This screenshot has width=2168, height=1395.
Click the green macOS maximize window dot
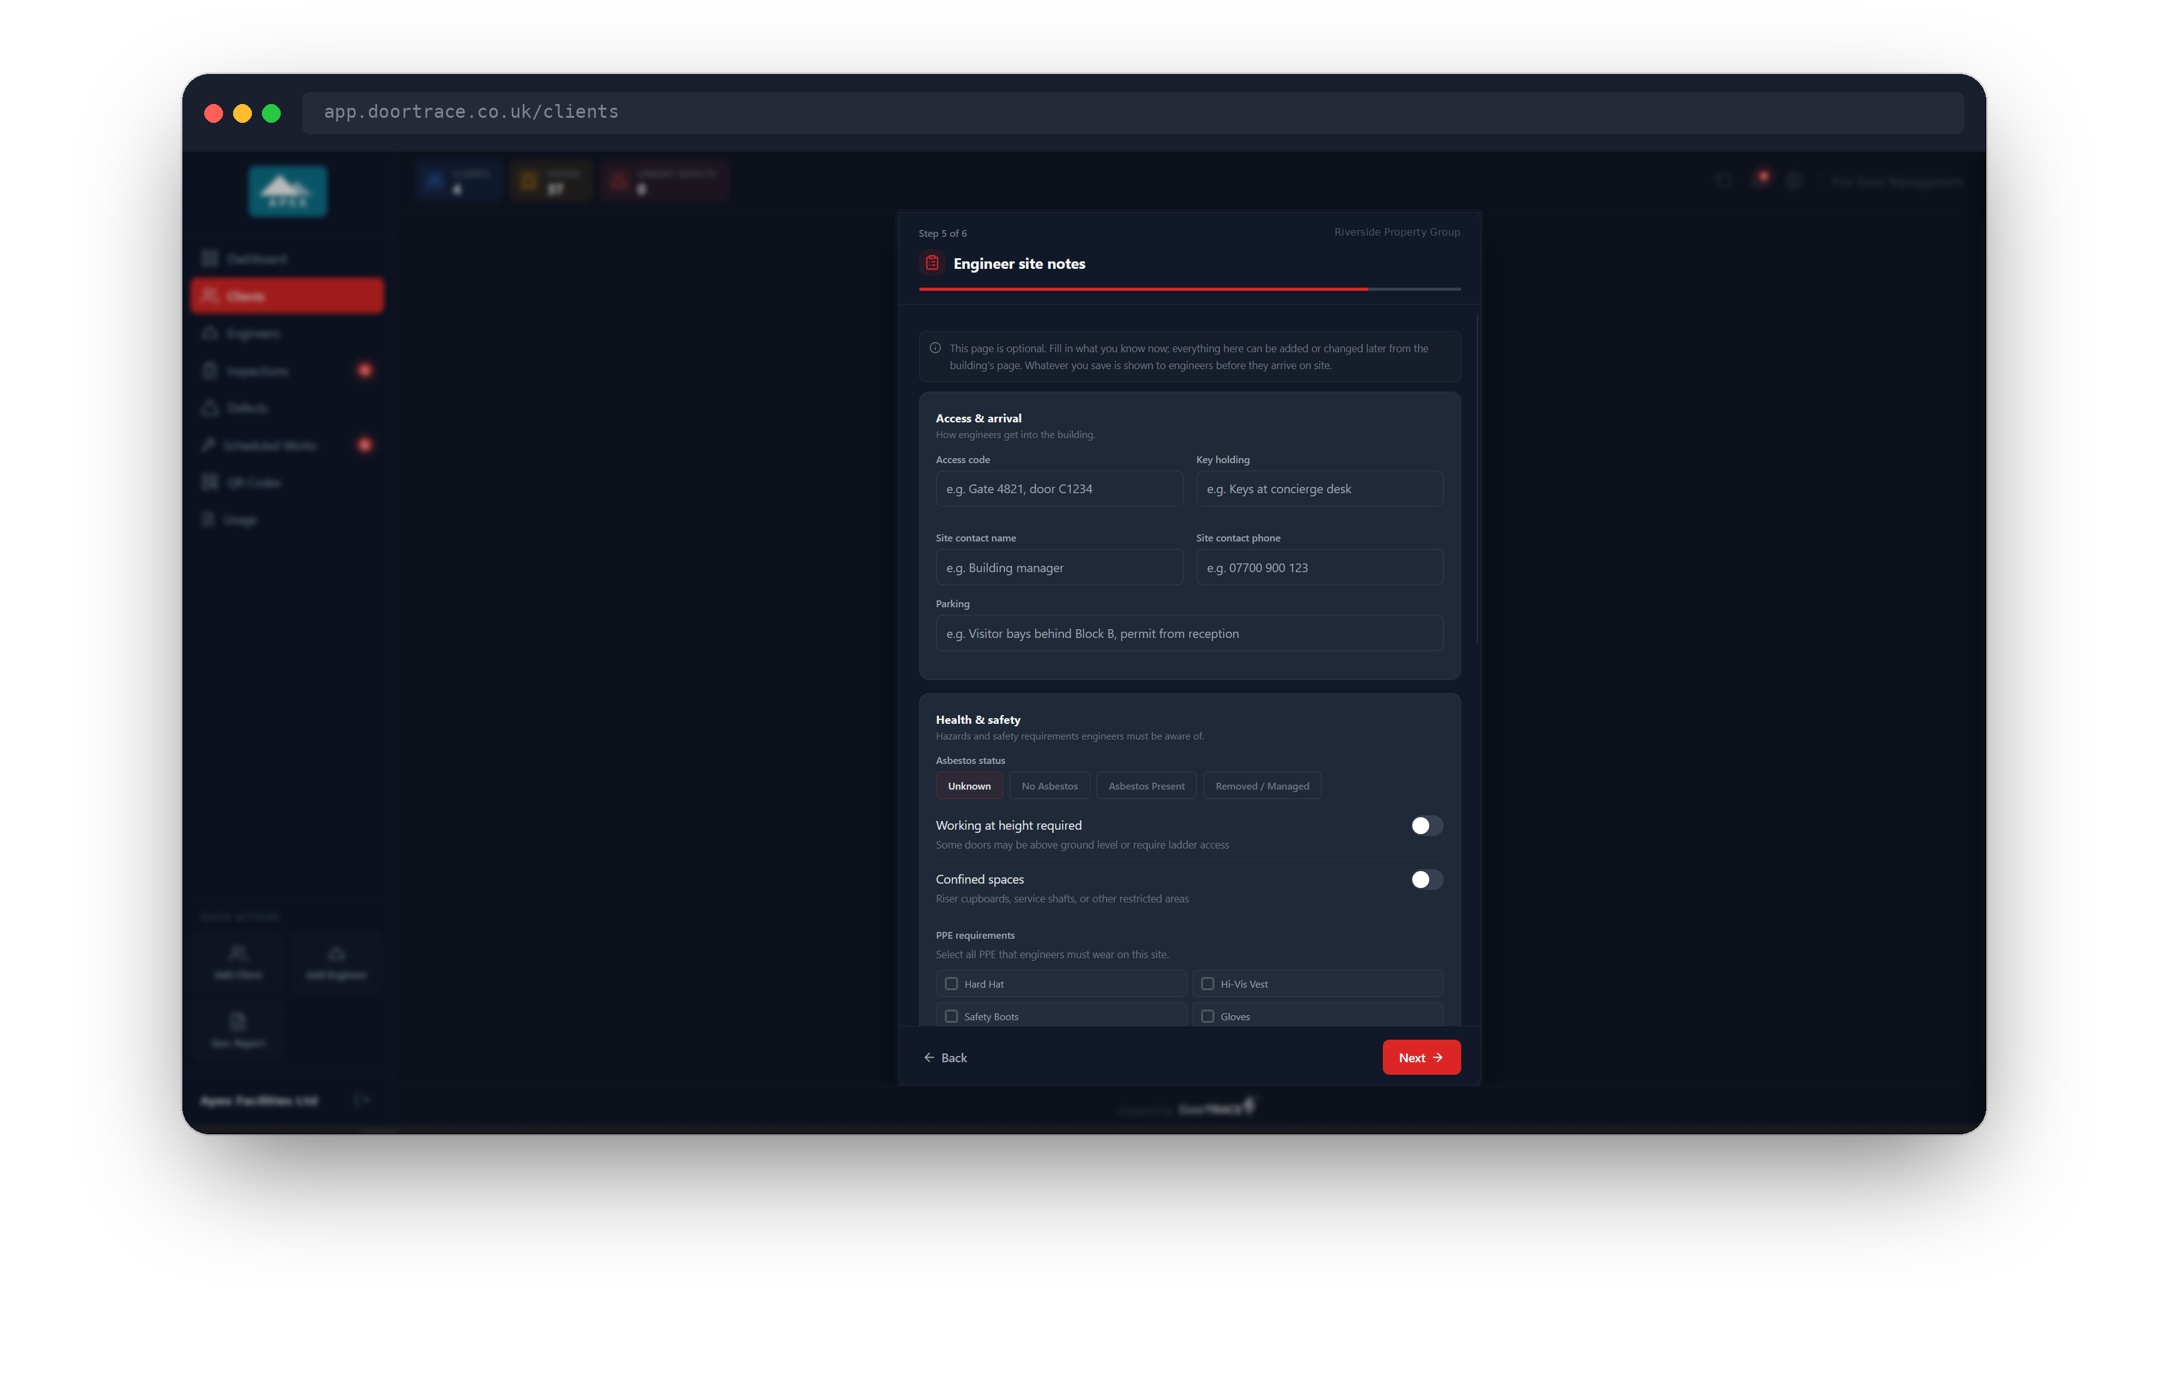(272, 112)
